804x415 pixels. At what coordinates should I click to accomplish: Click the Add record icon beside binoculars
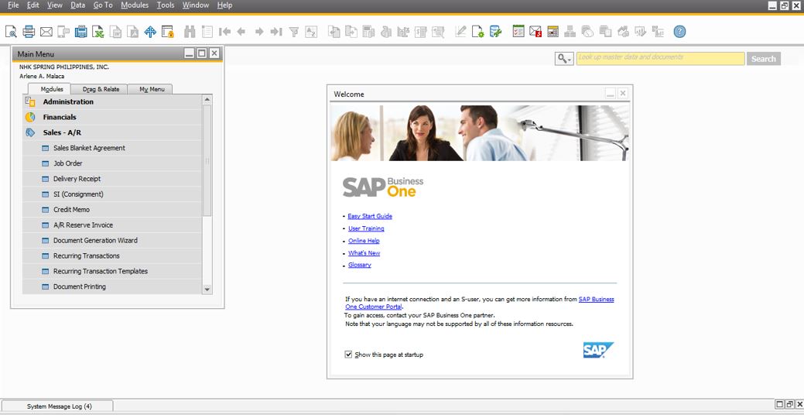[207, 32]
